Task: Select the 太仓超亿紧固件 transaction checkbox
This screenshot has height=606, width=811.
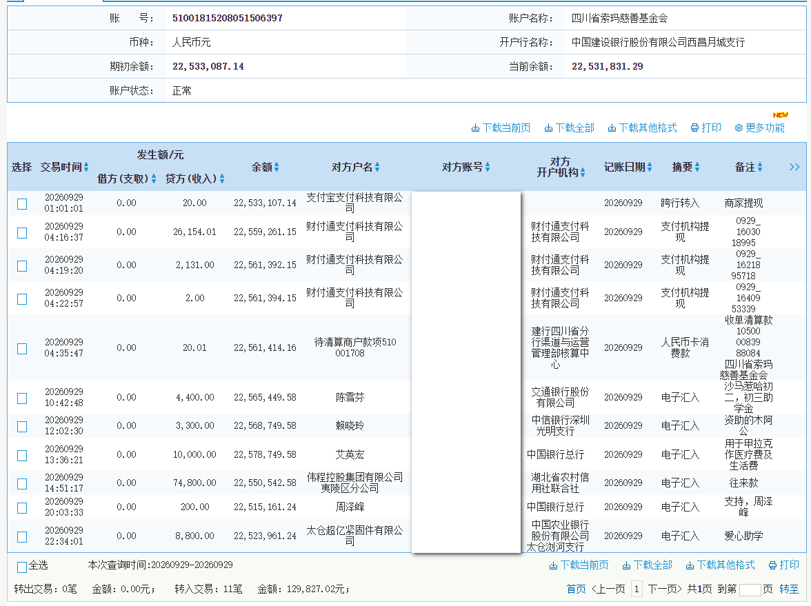Action: 22,536
